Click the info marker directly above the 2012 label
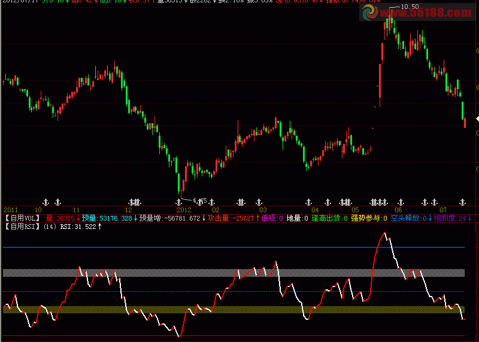479x342 pixels. (178, 202)
